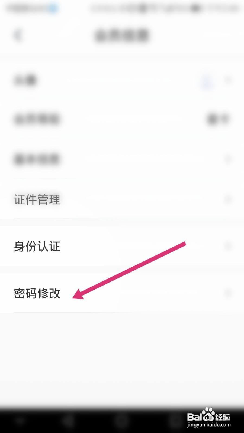The width and height of the screenshot is (244, 433).
Task: Open the jingyan.baidu.com link
Action: tap(209, 425)
